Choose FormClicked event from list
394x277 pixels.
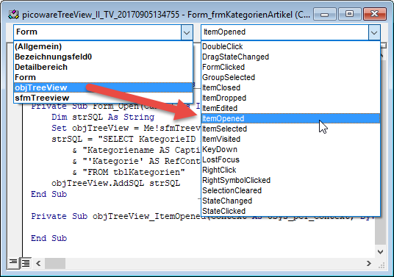click(x=291, y=67)
